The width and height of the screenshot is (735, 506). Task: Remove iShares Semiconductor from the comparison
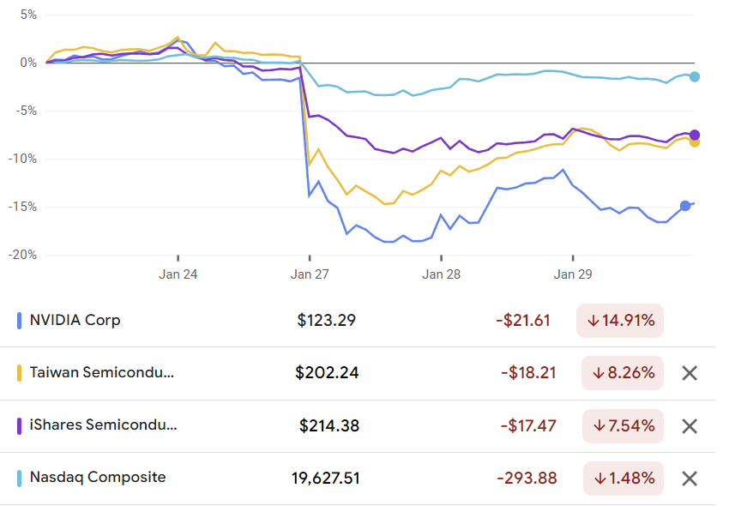coord(690,426)
